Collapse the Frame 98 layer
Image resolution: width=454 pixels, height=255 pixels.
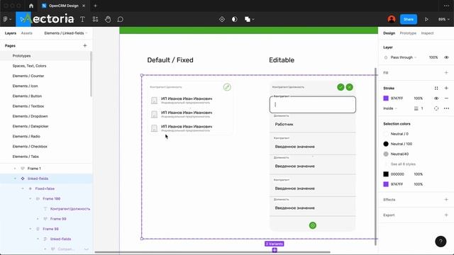pos(30,229)
